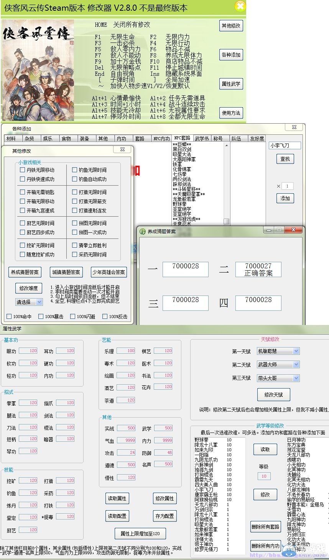This screenshot has width=329, height=560.
Task: Click the 删除所有内功 button
Action: click(x=265, y=546)
